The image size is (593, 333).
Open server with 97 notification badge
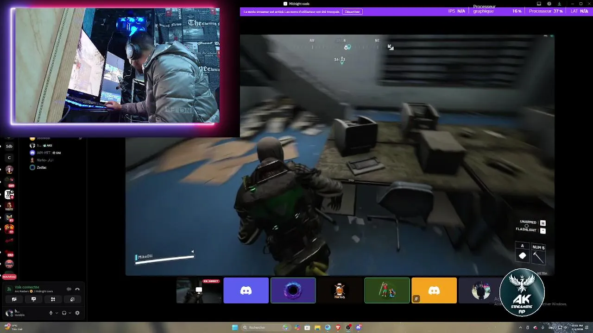(x=9, y=217)
